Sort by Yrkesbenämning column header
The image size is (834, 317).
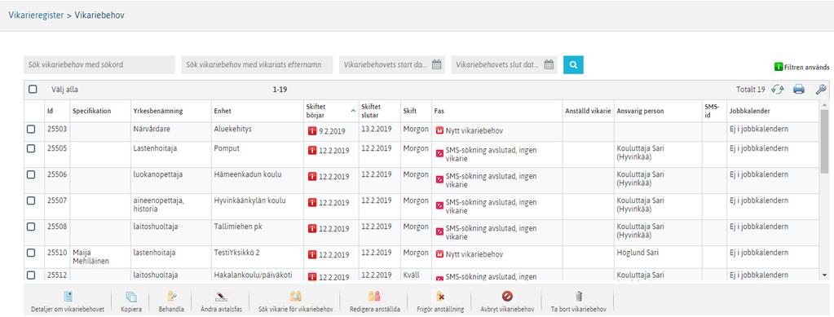pos(158,111)
